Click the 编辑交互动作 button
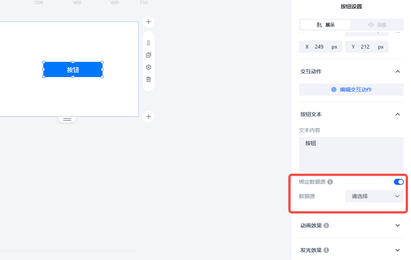This screenshot has width=411, height=260. coord(351,90)
